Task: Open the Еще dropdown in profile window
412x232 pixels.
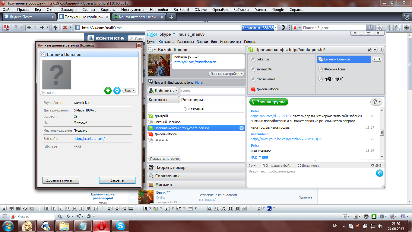Action: point(129,91)
